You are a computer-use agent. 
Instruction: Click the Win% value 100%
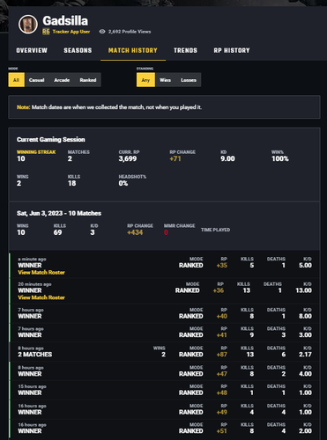280,158
